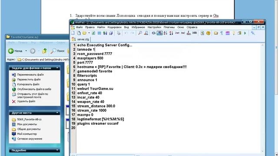Click Копировать файл link
278x156 pixels.
pos(28,84)
